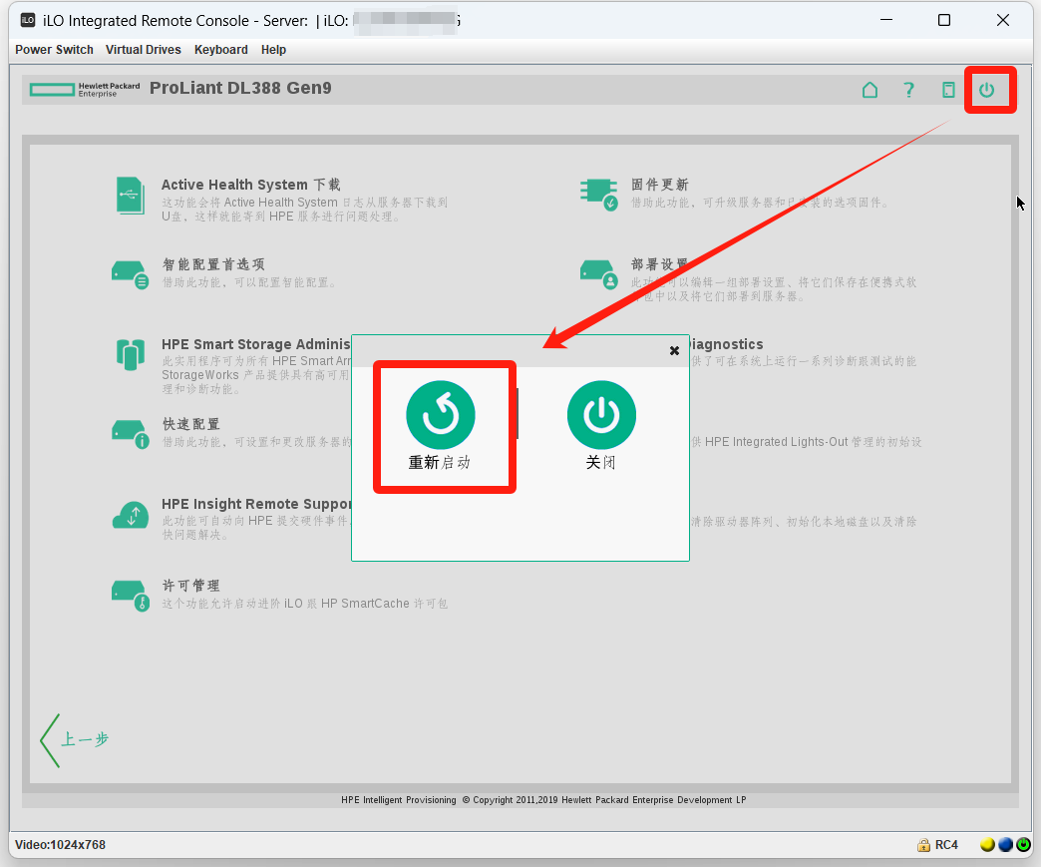Click the HPE Insight Remote Support icon
This screenshot has width=1041, height=867.
tap(130, 514)
